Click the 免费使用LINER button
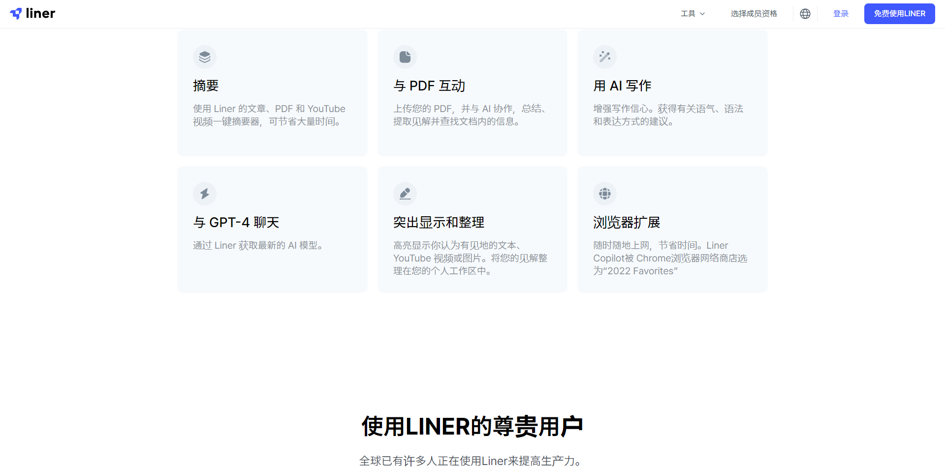Screen dimensions: 945x467 pos(899,14)
